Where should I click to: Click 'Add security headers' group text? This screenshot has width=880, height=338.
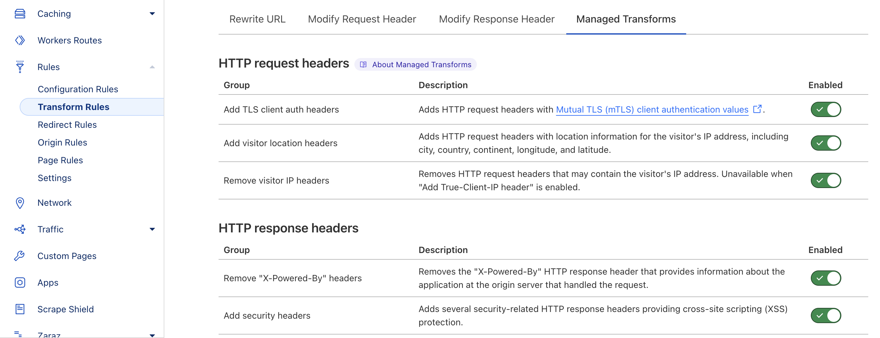pos(267,315)
